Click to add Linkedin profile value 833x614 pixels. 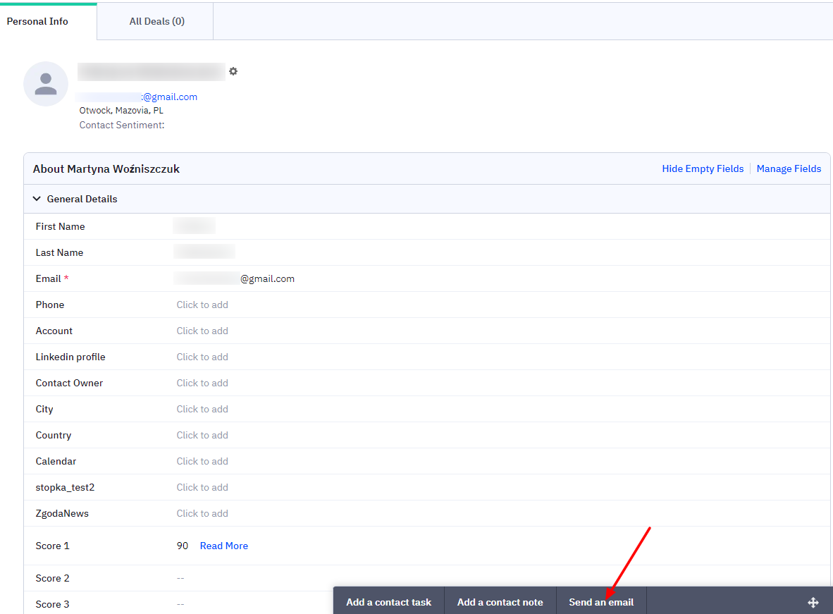(x=202, y=357)
